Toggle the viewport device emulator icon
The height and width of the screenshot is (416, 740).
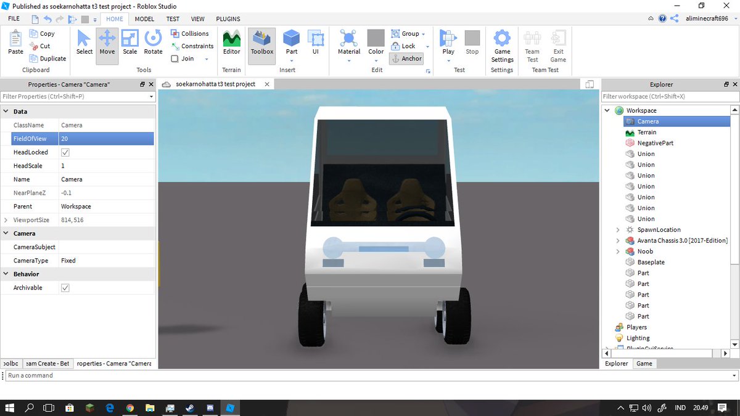pos(590,84)
